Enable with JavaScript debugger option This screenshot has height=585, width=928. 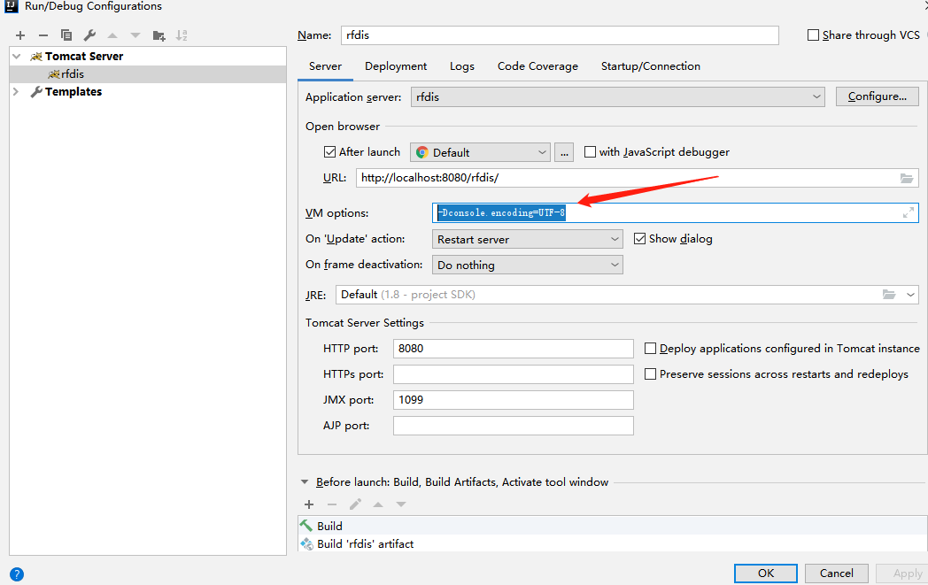pos(590,152)
